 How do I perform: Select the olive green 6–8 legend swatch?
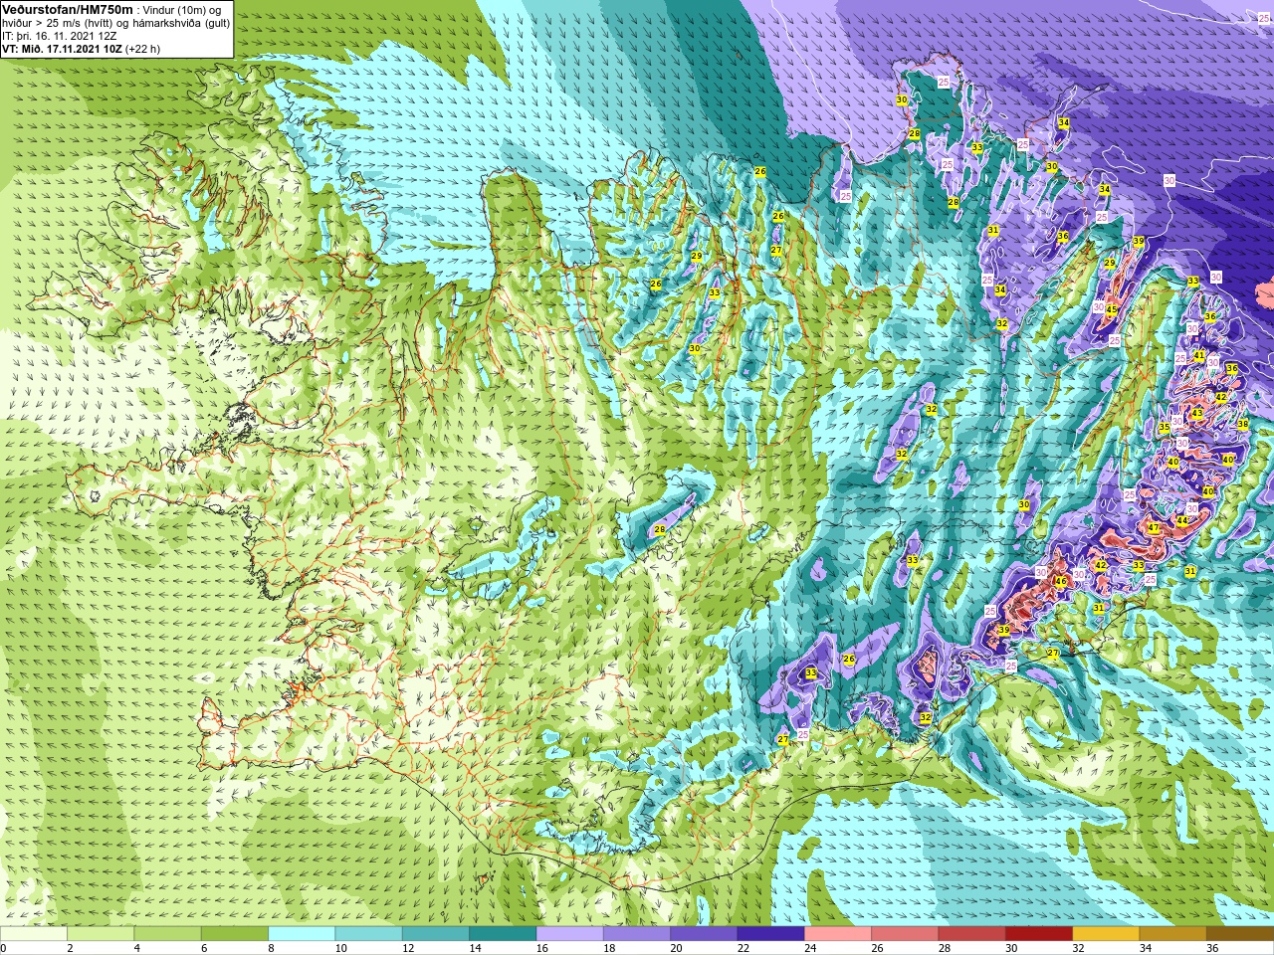click(x=235, y=934)
